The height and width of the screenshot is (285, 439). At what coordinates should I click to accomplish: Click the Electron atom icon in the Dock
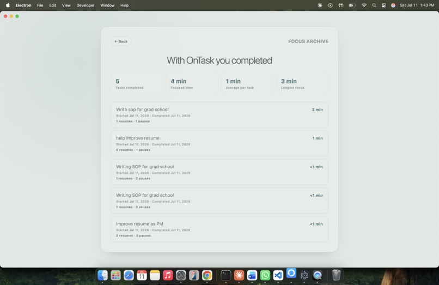(x=304, y=275)
